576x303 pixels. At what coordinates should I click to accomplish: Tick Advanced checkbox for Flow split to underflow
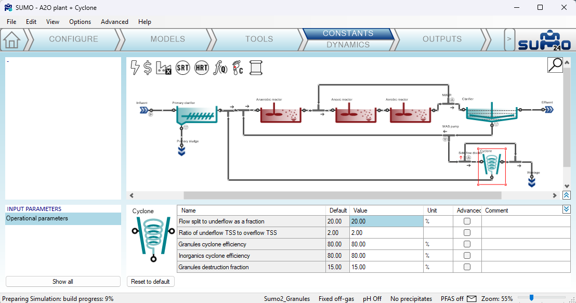tap(467, 221)
